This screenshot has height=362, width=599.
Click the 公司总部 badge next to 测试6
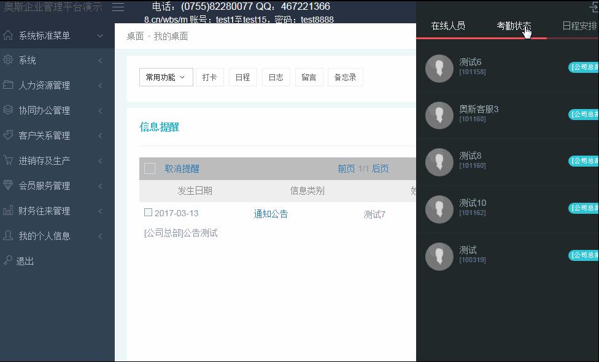pyautogui.click(x=584, y=67)
